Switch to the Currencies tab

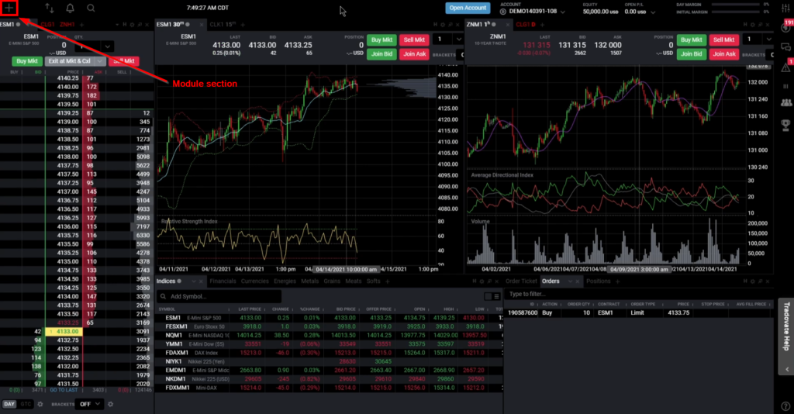(255, 281)
